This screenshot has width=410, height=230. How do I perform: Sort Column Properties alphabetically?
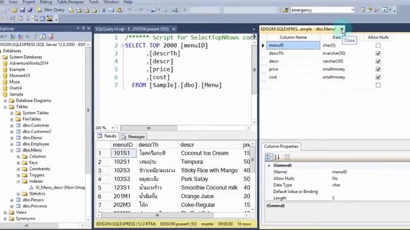click(x=277, y=157)
